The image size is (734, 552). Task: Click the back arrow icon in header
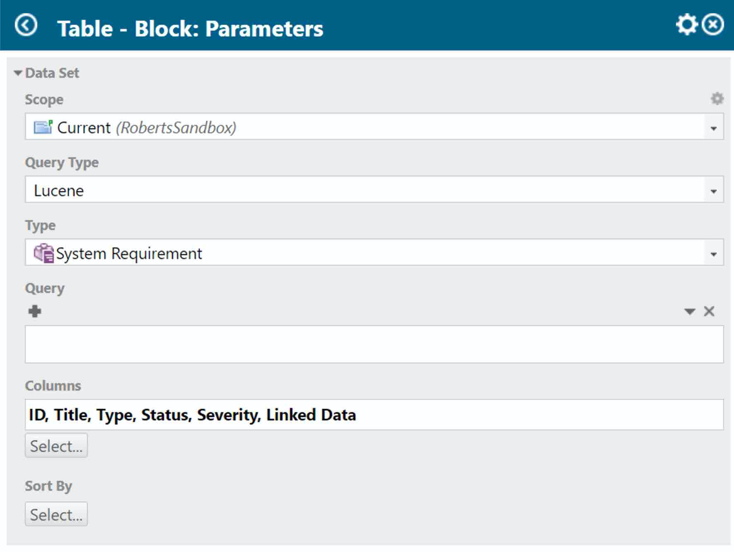26,25
